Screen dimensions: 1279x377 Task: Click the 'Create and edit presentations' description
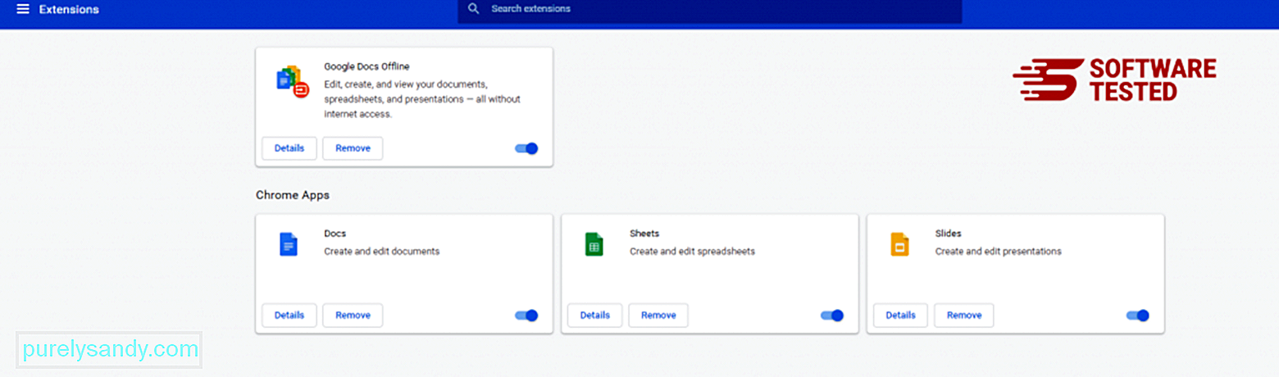click(x=999, y=252)
